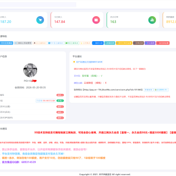Click the orange 额度=流水 explanation line
Image resolution: width=176 pixels, height=176 pixels.
point(53,158)
